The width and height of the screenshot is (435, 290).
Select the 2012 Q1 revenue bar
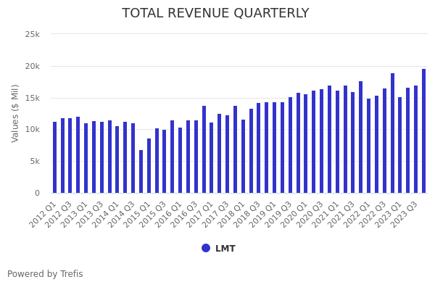[x=54, y=157]
